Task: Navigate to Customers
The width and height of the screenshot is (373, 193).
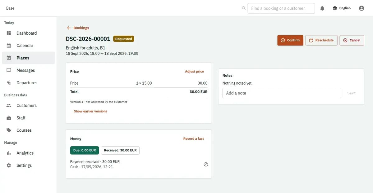Action: click(28, 106)
